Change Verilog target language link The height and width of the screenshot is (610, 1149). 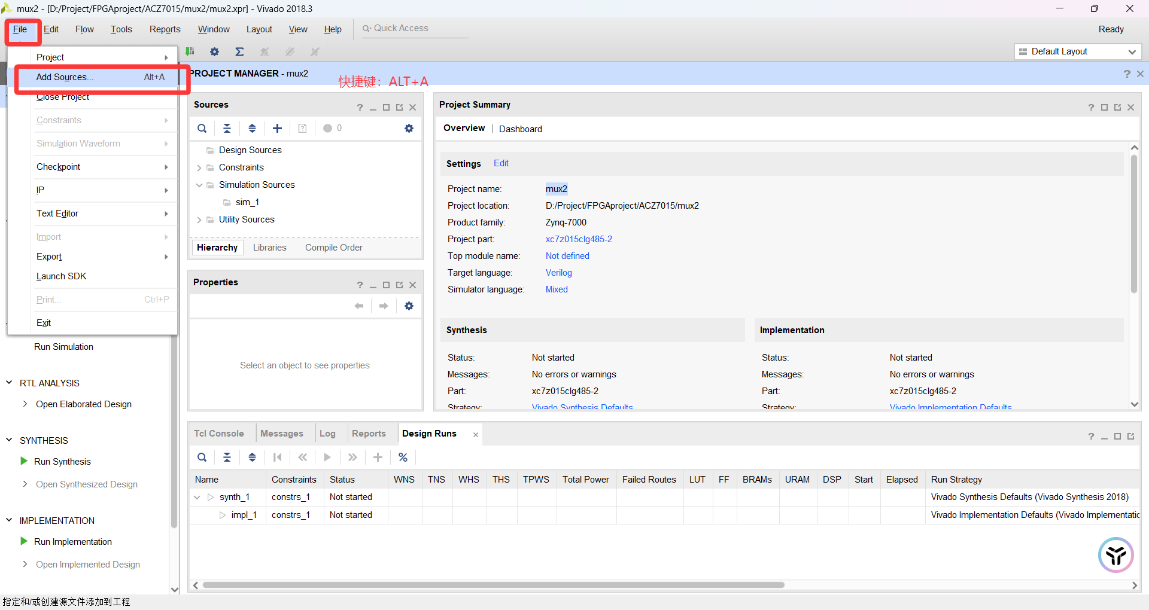tap(559, 273)
